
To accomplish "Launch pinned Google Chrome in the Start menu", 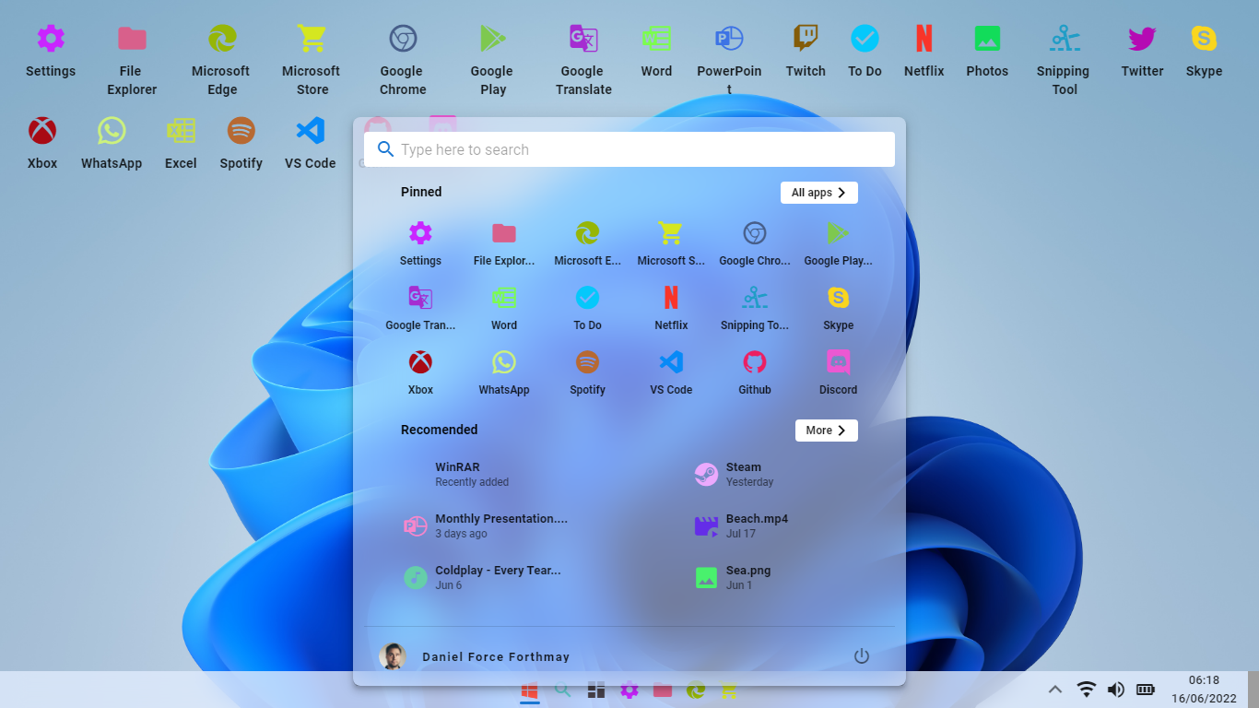I will 755,243.
